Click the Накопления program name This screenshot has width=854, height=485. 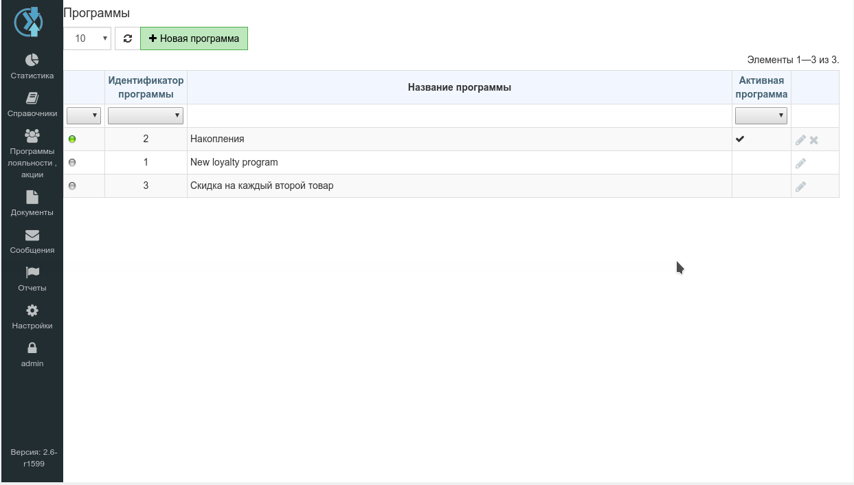(x=217, y=139)
